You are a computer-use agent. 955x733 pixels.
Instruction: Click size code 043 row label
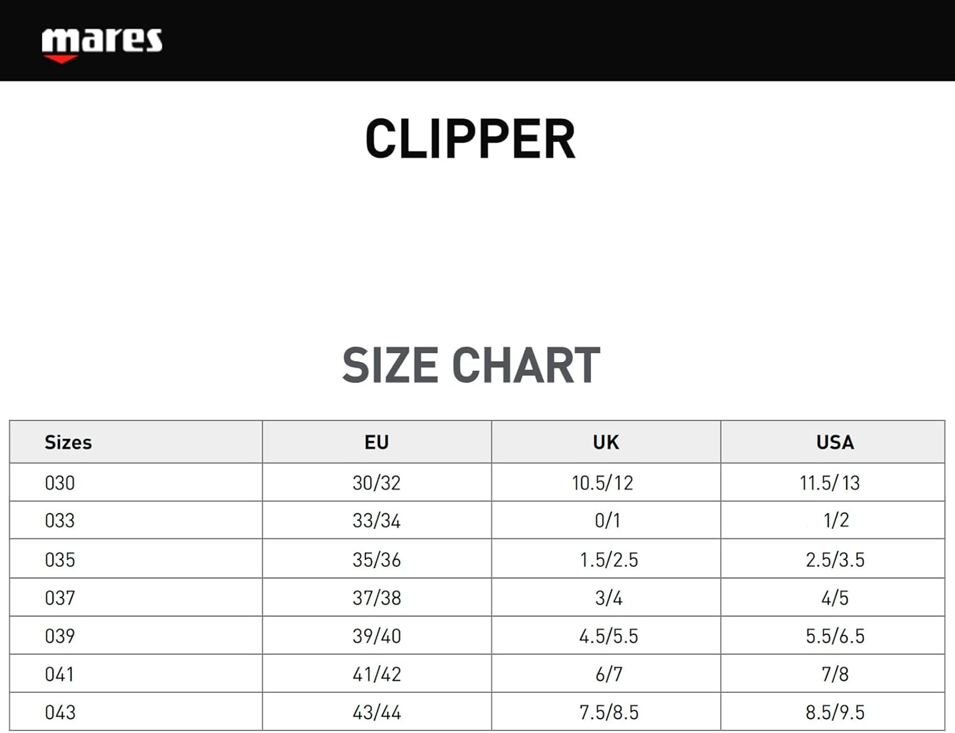click(60, 713)
